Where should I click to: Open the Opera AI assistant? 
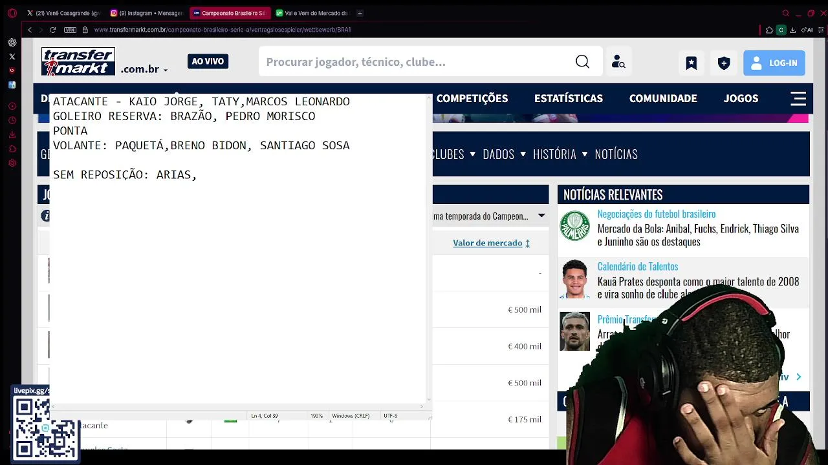point(807,30)
